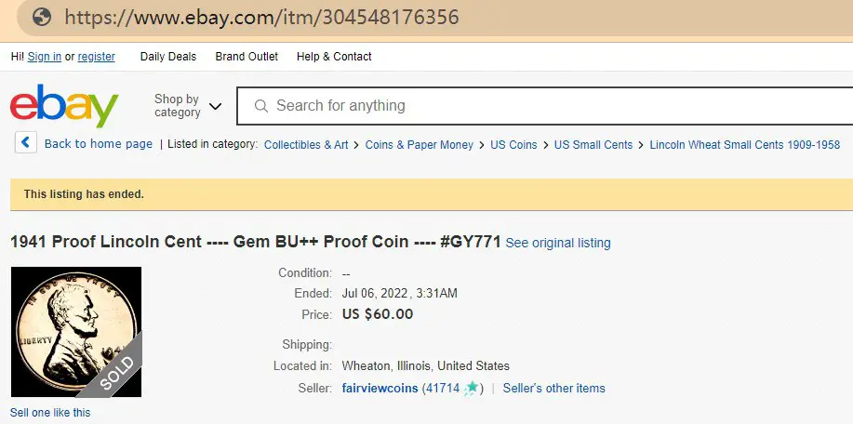Image resolution: width=853 pixels, height=424 pixels.
Task: Click the seller feedback star icon
Action: point(473,388)
